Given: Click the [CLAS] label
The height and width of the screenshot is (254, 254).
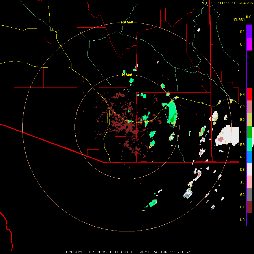Looking at the screenshot, I should tap(238, 19).
